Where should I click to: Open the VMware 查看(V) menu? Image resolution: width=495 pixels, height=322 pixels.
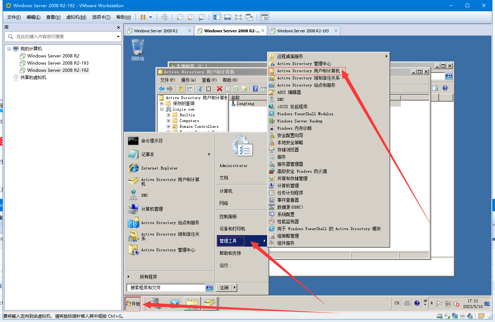53,17
